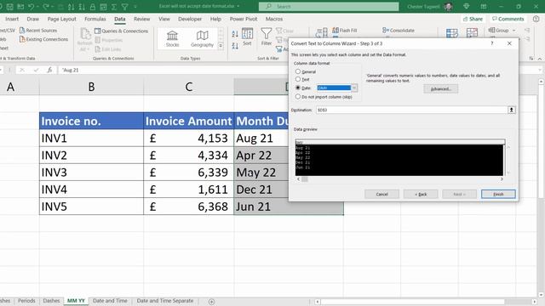
Task: Select cell containing INV3
Action: (x=91, y=173)
